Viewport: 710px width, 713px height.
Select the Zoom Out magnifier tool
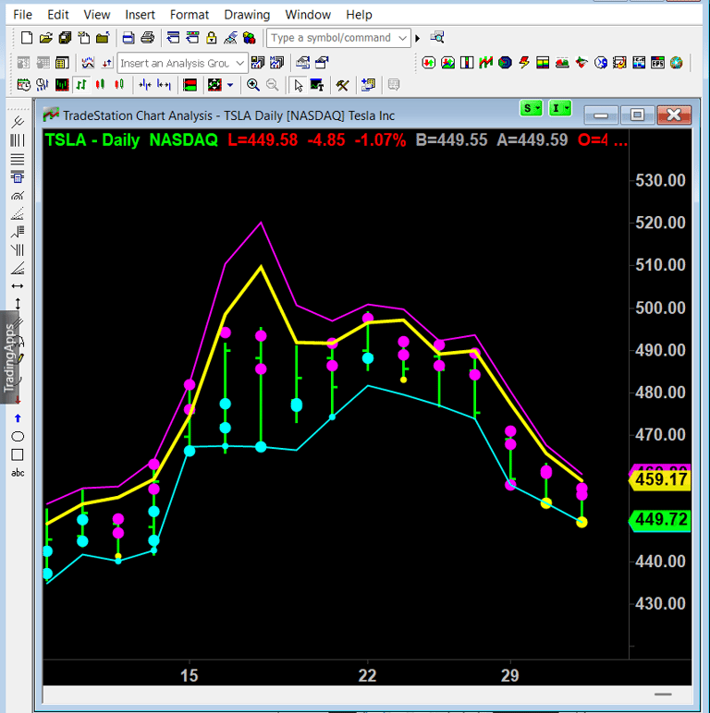tap(272, 85)
